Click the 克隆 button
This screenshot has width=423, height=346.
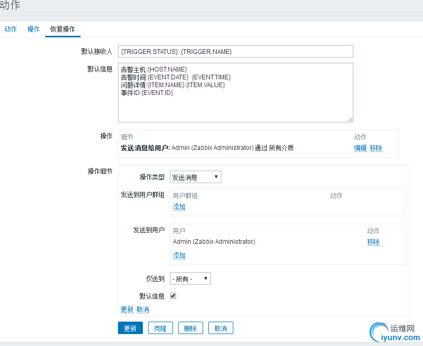tap(161, 328)
